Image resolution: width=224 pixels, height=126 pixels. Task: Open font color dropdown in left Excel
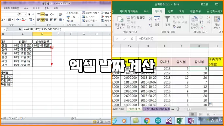pos(26,20)
